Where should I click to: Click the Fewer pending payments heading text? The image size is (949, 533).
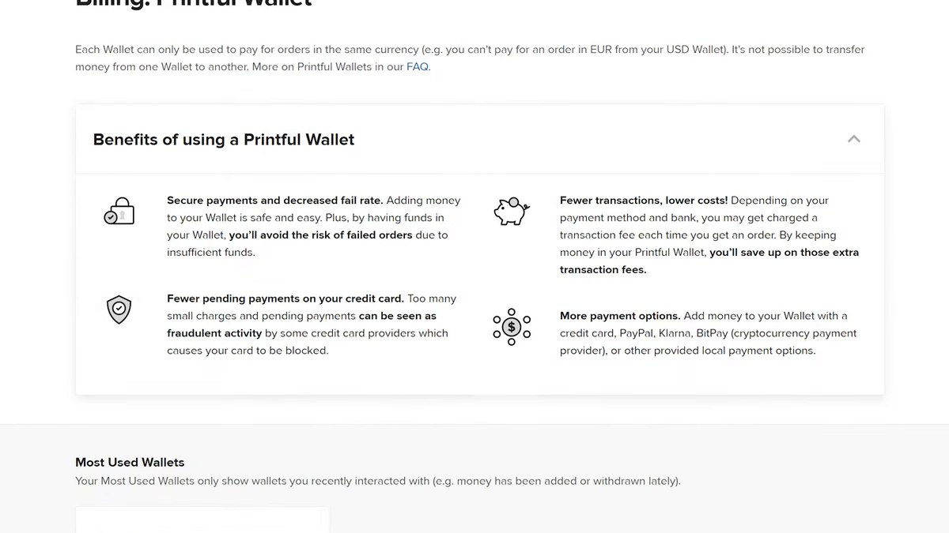click(285, 298)
